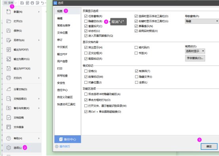Toggle the 屏幕提示(N) checkbox
Viewport: 219px width, 156px height.
click(x=136, y=26)
